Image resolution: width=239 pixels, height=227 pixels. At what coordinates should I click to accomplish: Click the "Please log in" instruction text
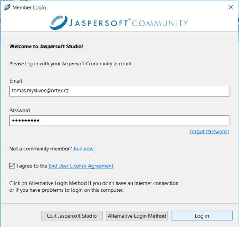pos(71,64)
